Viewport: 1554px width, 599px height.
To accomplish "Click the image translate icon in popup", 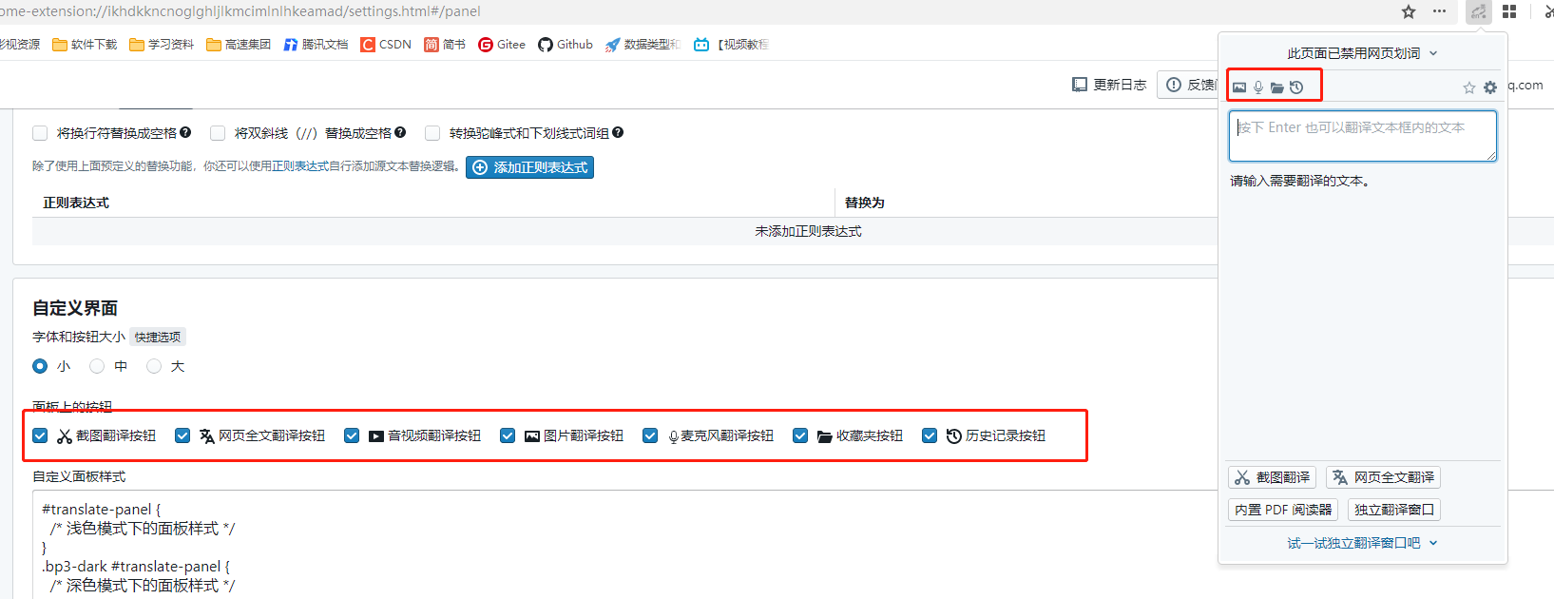I will click(1239, 87).
